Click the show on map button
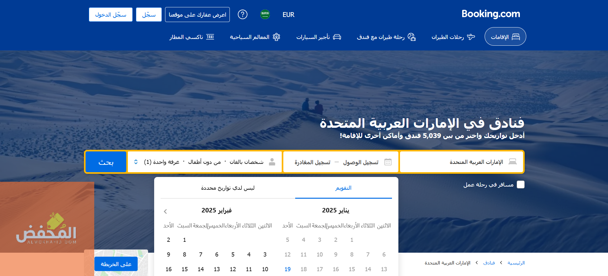This screenshot has width=608, height=276. click(x=116, y=264)
